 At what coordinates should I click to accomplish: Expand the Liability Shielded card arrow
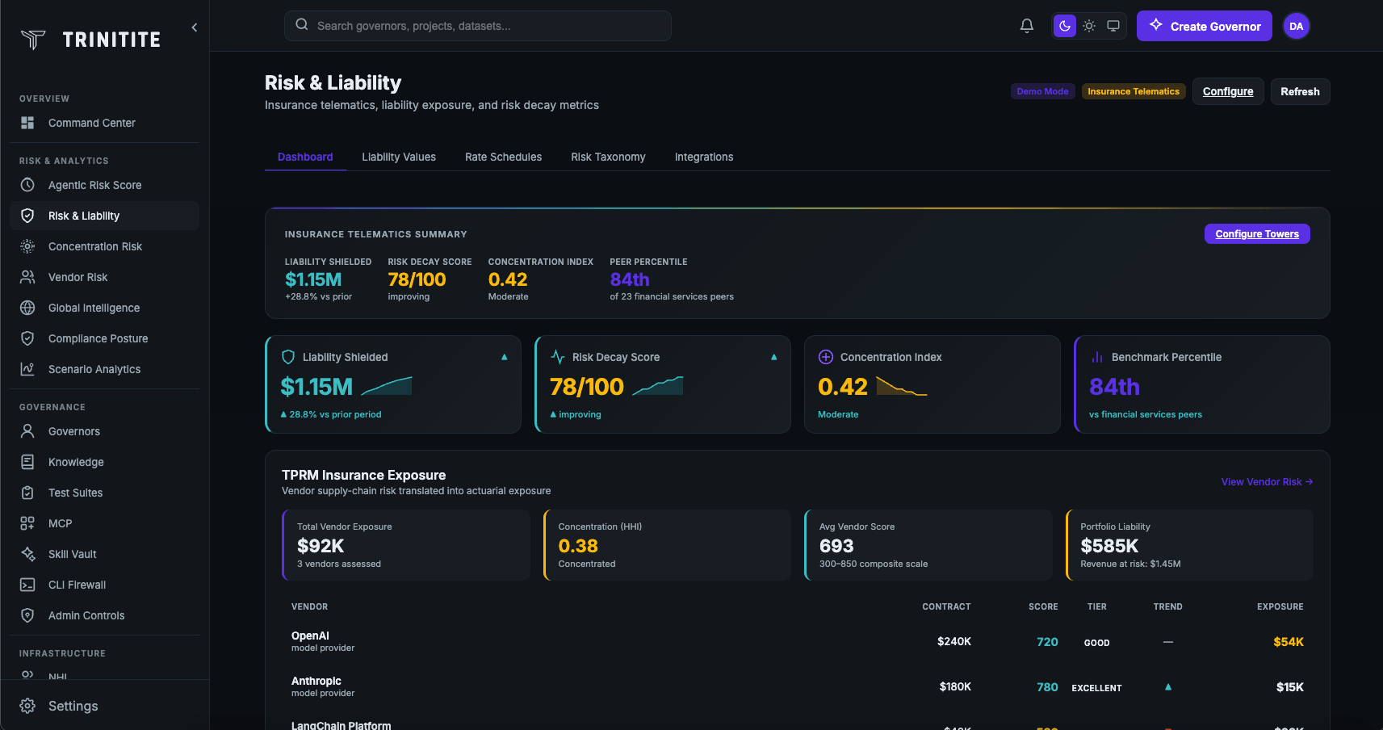[505, 357]
